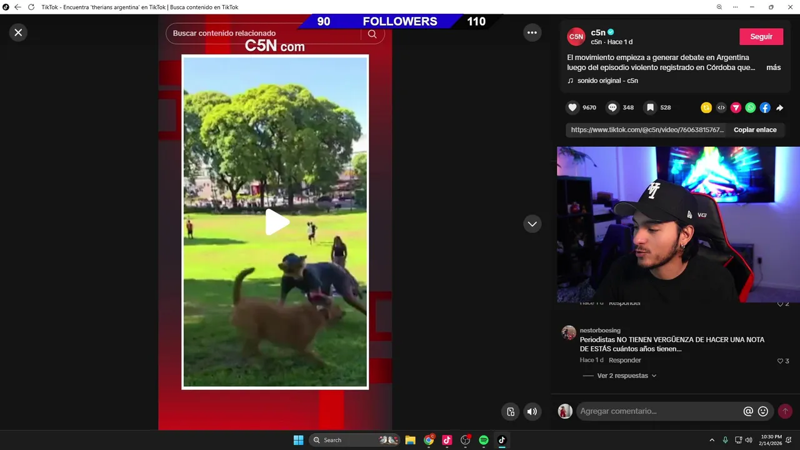Viewport: 800px width, 450px height.
Task: Toggle the video mute speaker icon
Action: tap(532, 411)
